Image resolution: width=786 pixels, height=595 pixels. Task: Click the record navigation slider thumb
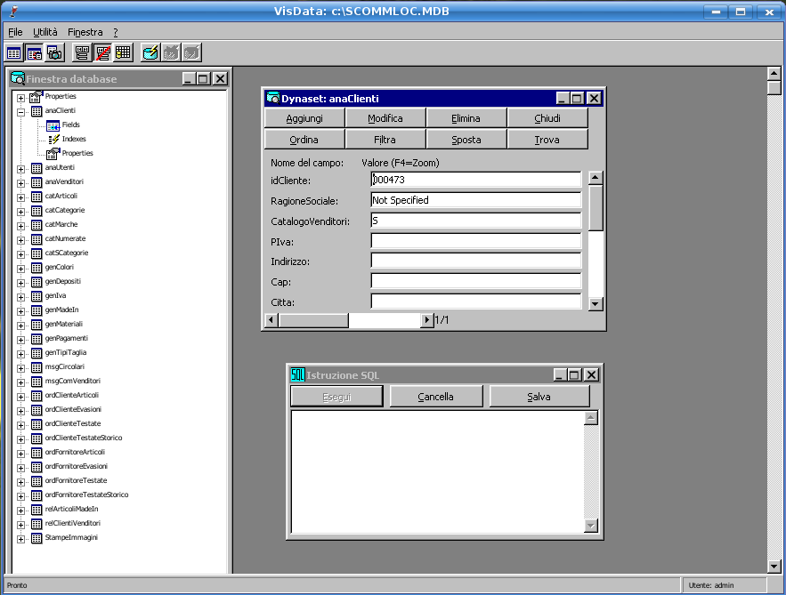[x=313, y=320]
